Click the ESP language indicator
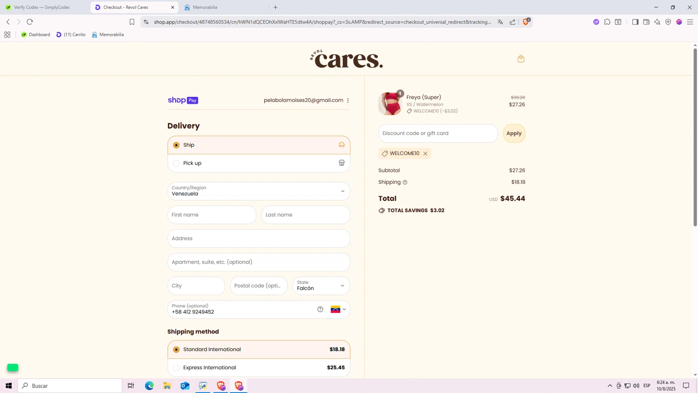 (647, 386)
